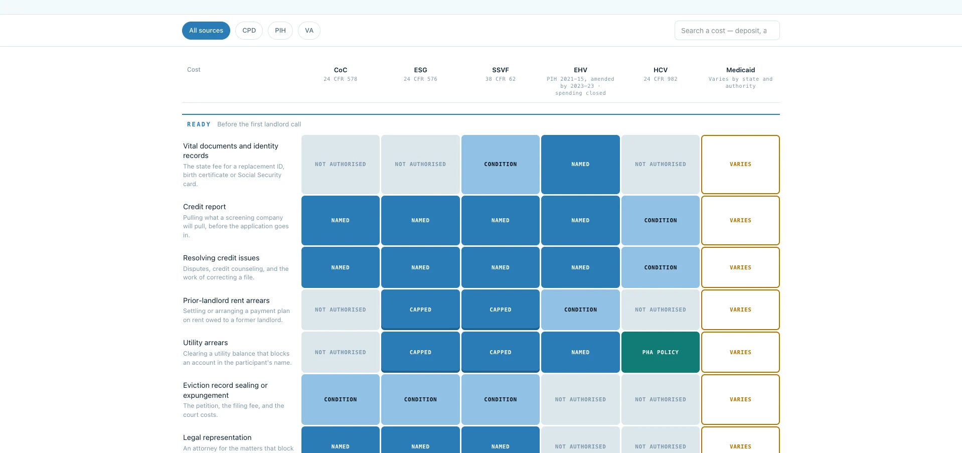Click Eviction record sealing or expungement title
The width and height of the screenshot is (962, 453).
point(225,390)
